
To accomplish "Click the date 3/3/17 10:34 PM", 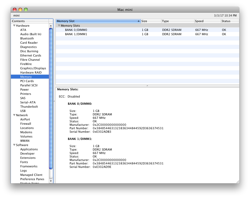I will [225, 15].
